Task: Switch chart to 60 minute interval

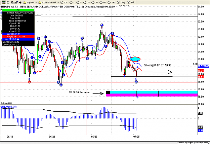Action: (103, 2)
